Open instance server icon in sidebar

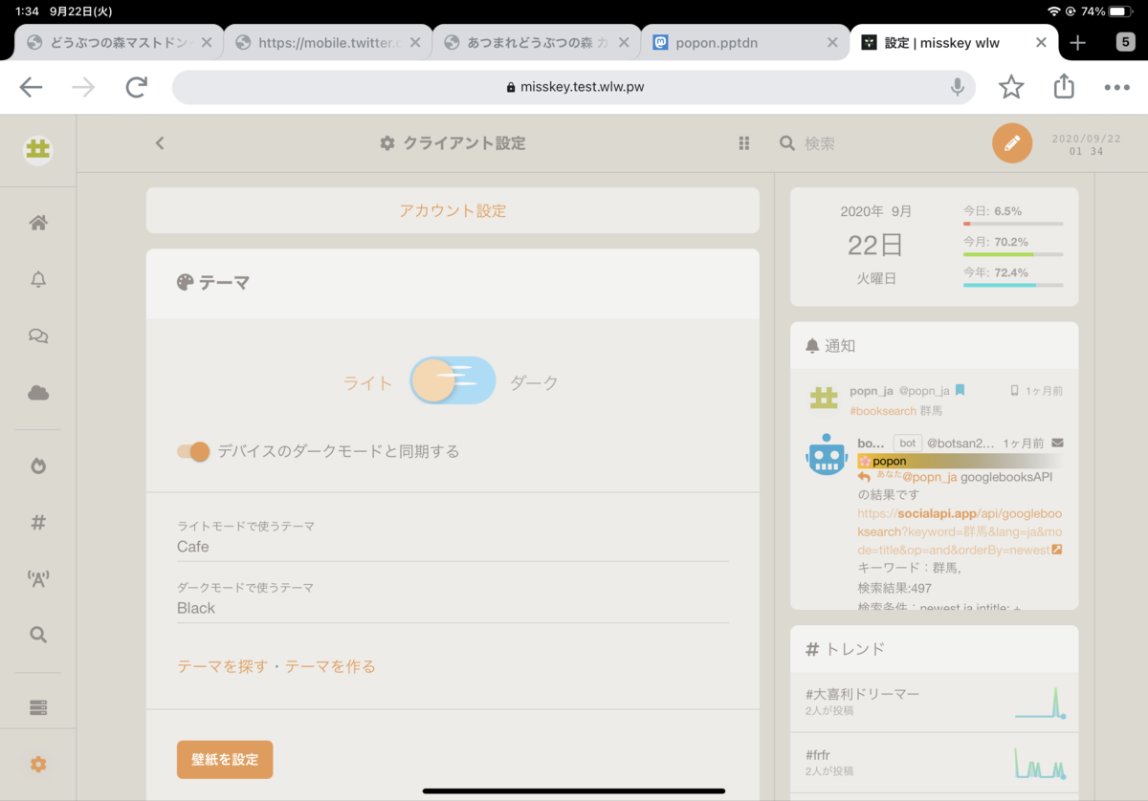point(38,707)
